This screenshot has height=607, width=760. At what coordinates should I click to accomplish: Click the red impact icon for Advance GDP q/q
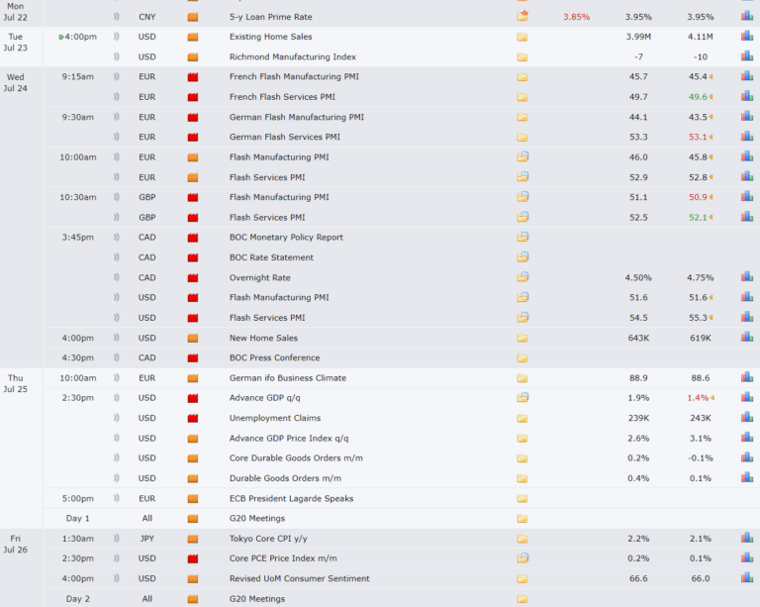coord(192,398)
